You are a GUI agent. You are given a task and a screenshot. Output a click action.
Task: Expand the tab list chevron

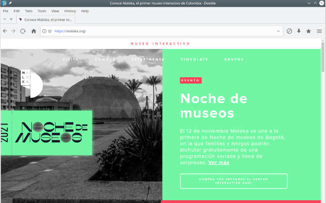tap(4, 19)
